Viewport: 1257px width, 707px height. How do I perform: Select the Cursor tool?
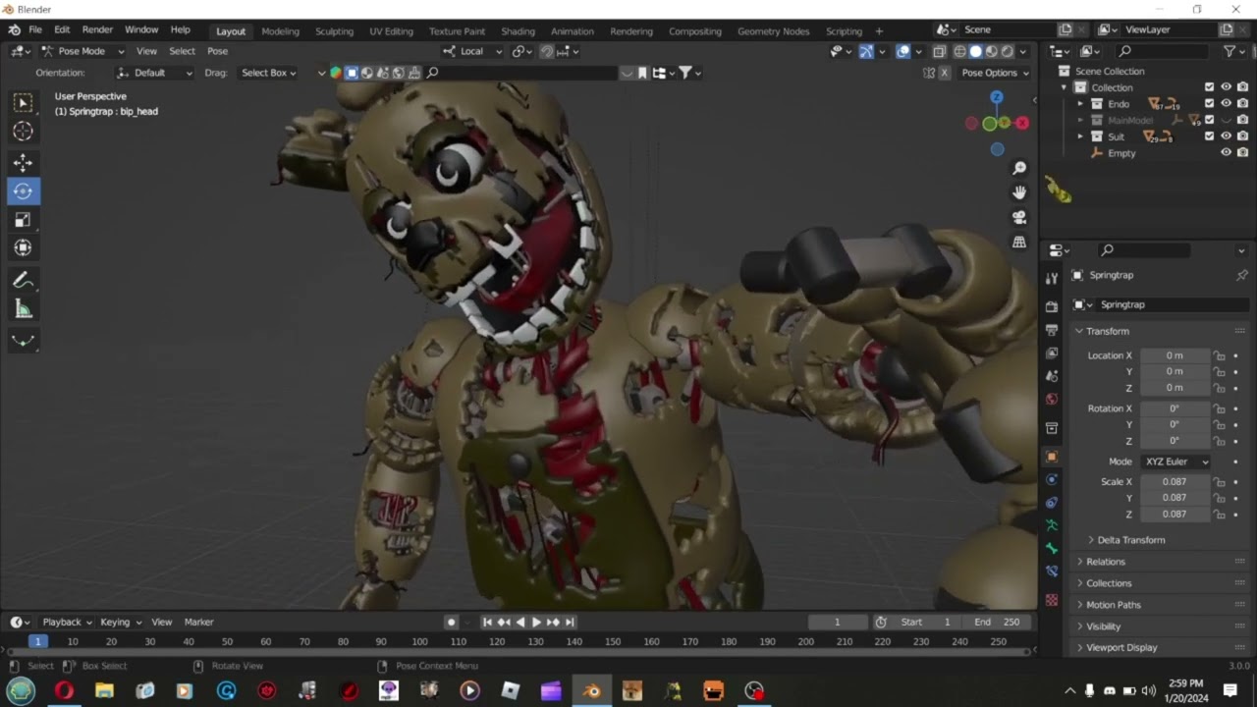pos(23,132)
